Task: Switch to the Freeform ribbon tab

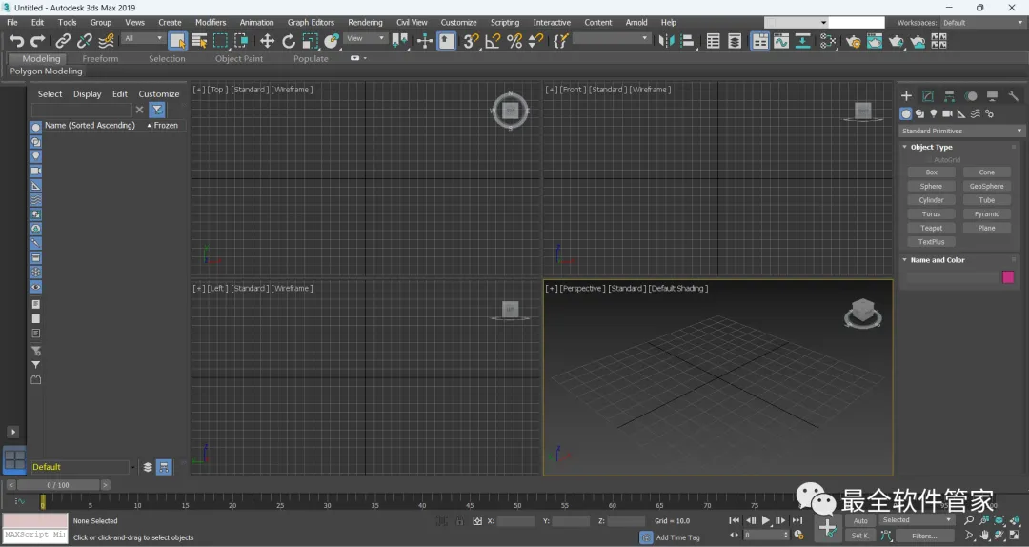Action: click(x=100, y=58)
